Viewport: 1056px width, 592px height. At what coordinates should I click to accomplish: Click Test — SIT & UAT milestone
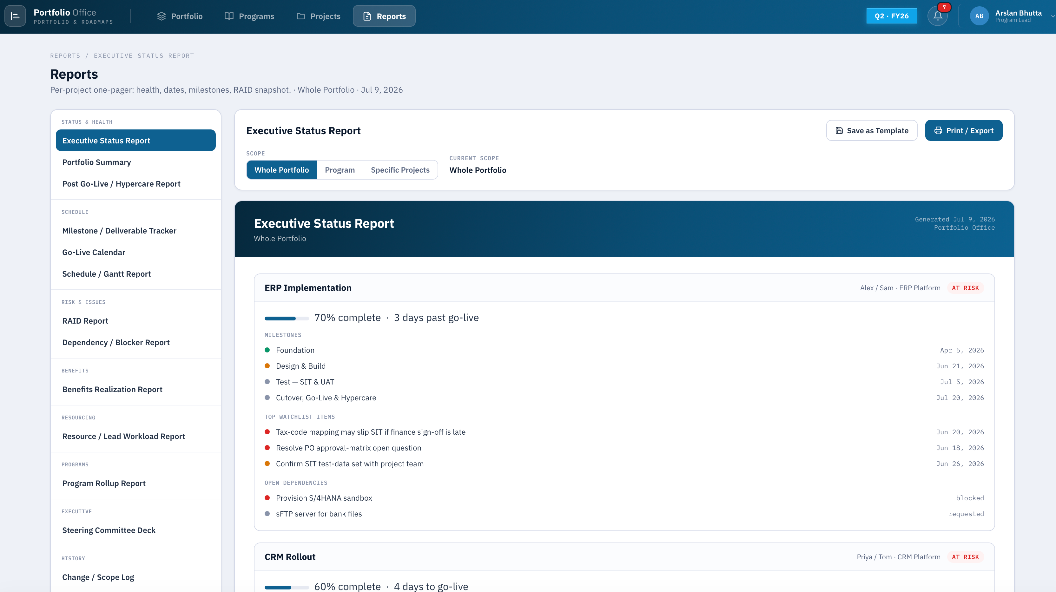click(x=624, y=382)
